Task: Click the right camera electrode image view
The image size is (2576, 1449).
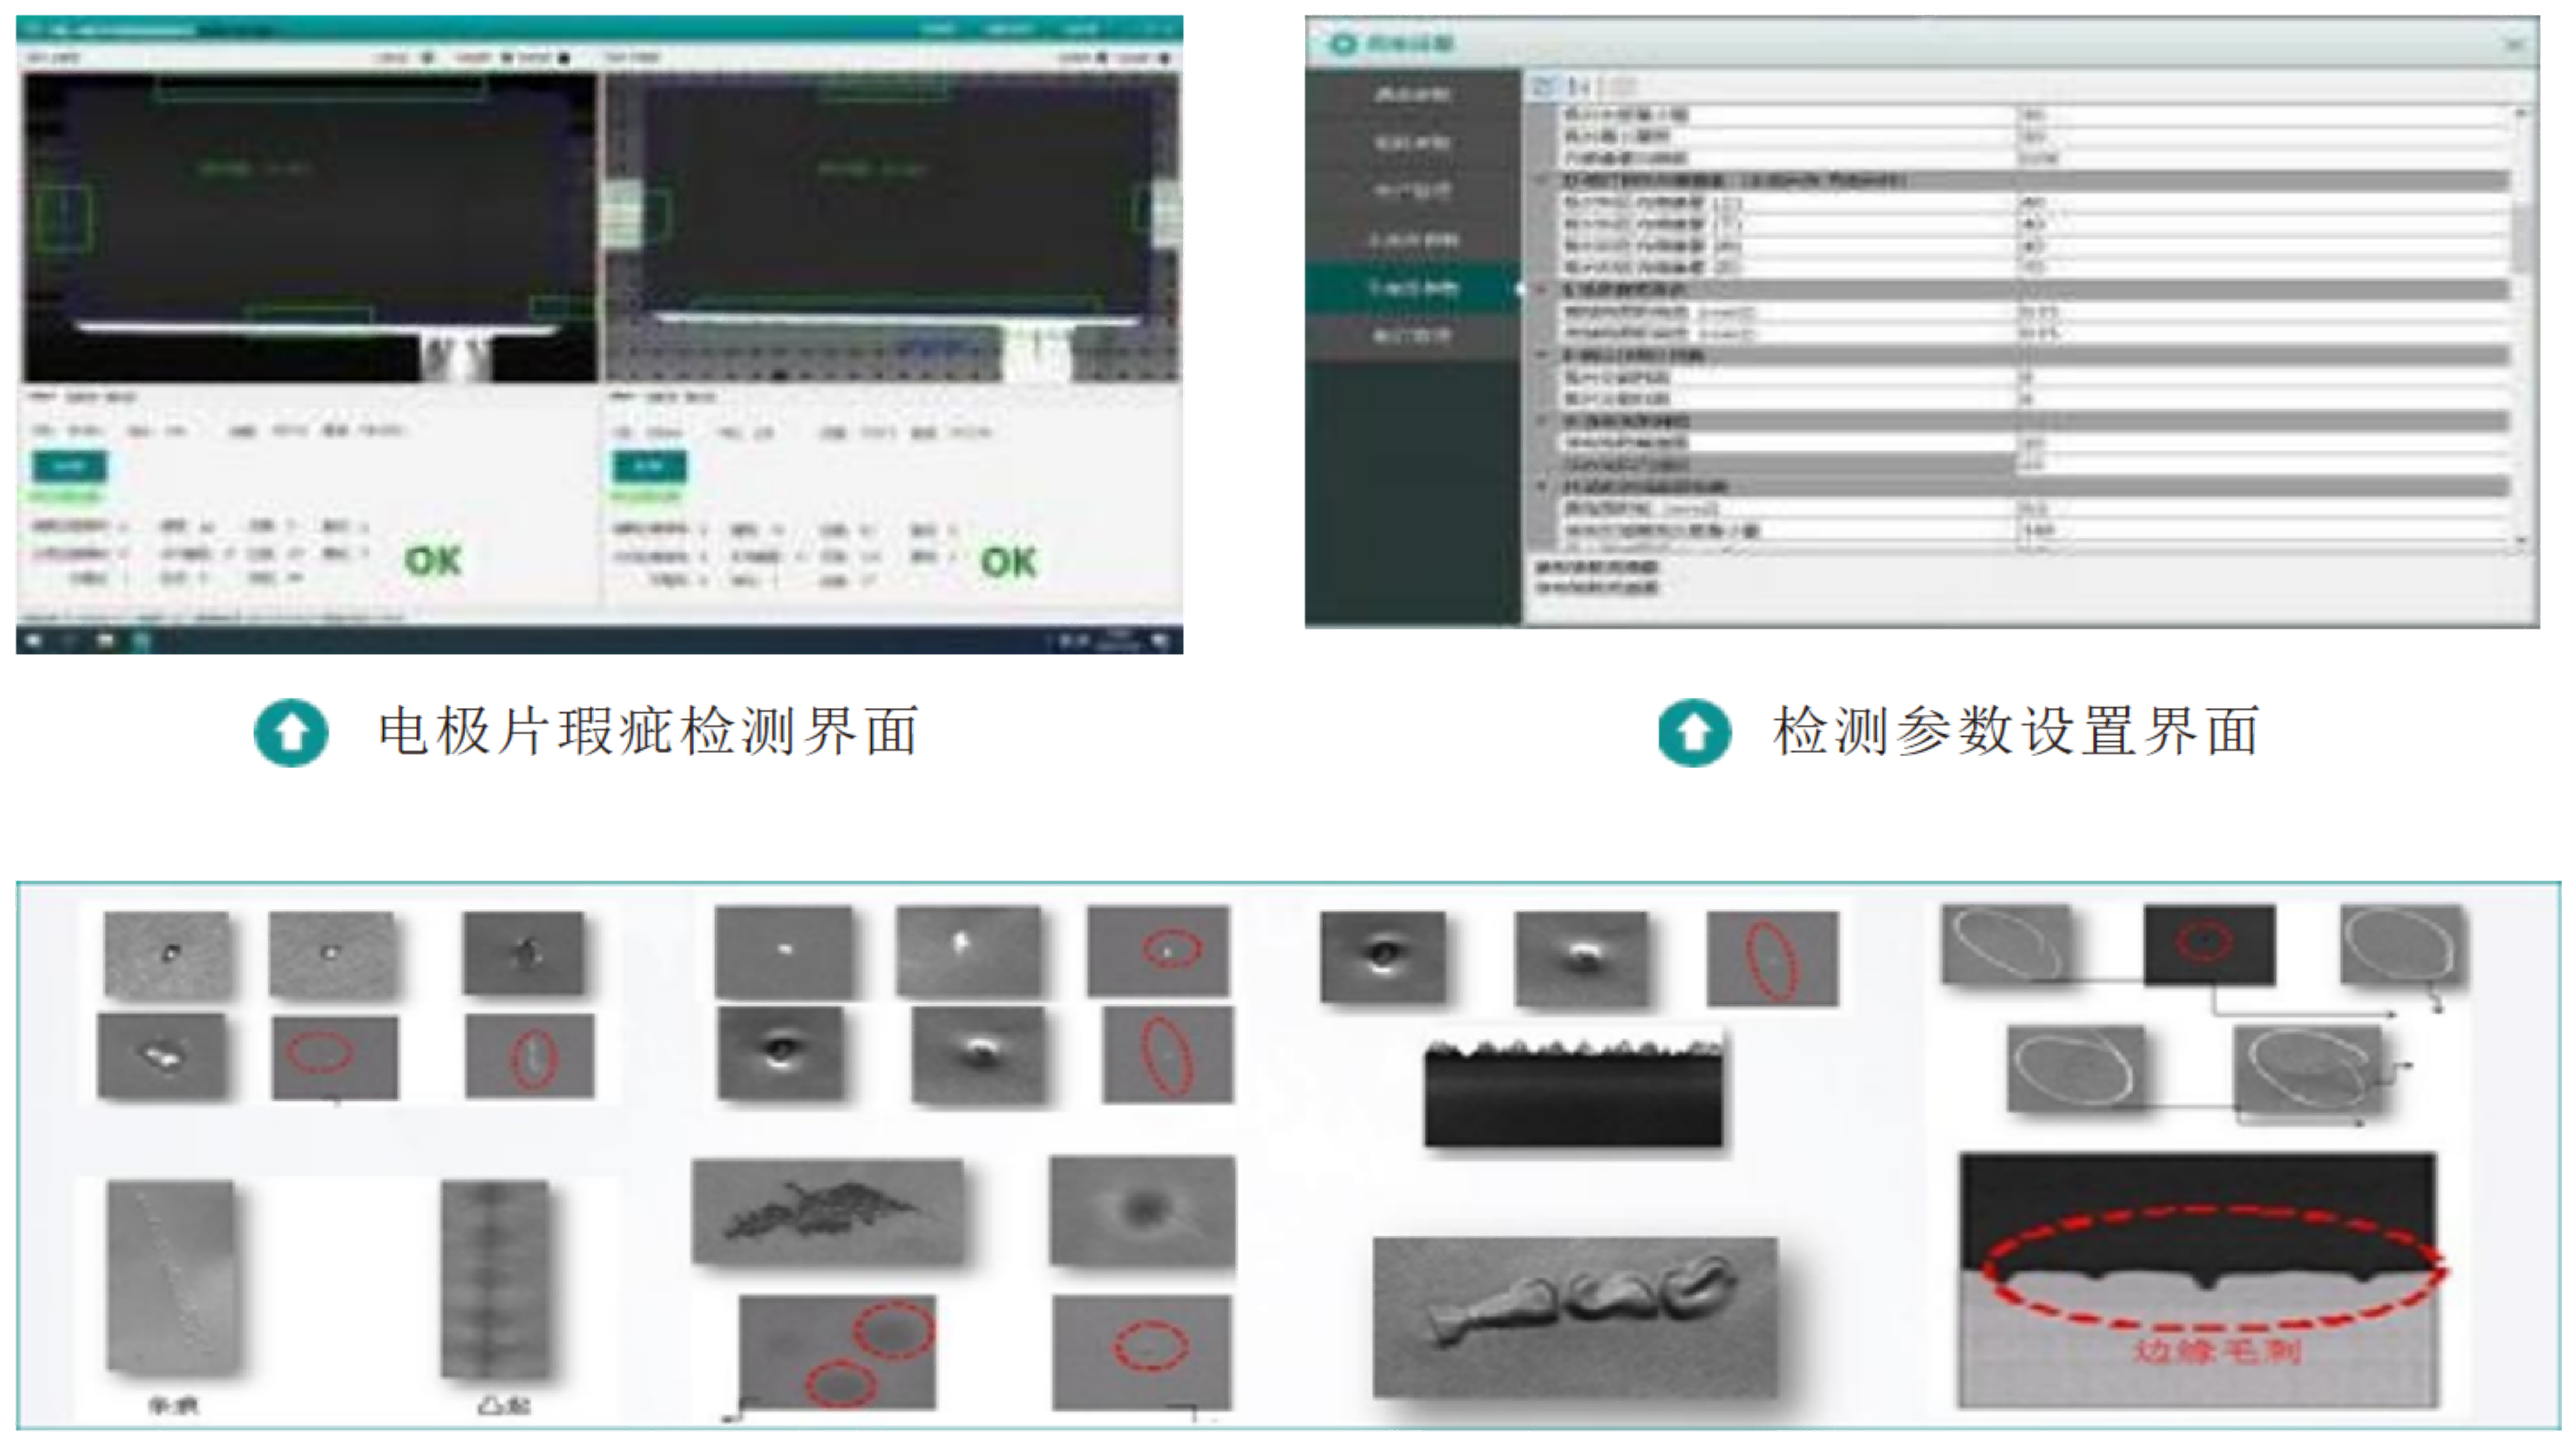Action: [893, 227]
